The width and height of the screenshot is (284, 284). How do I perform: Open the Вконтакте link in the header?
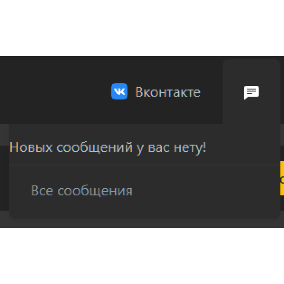point(156,92)
